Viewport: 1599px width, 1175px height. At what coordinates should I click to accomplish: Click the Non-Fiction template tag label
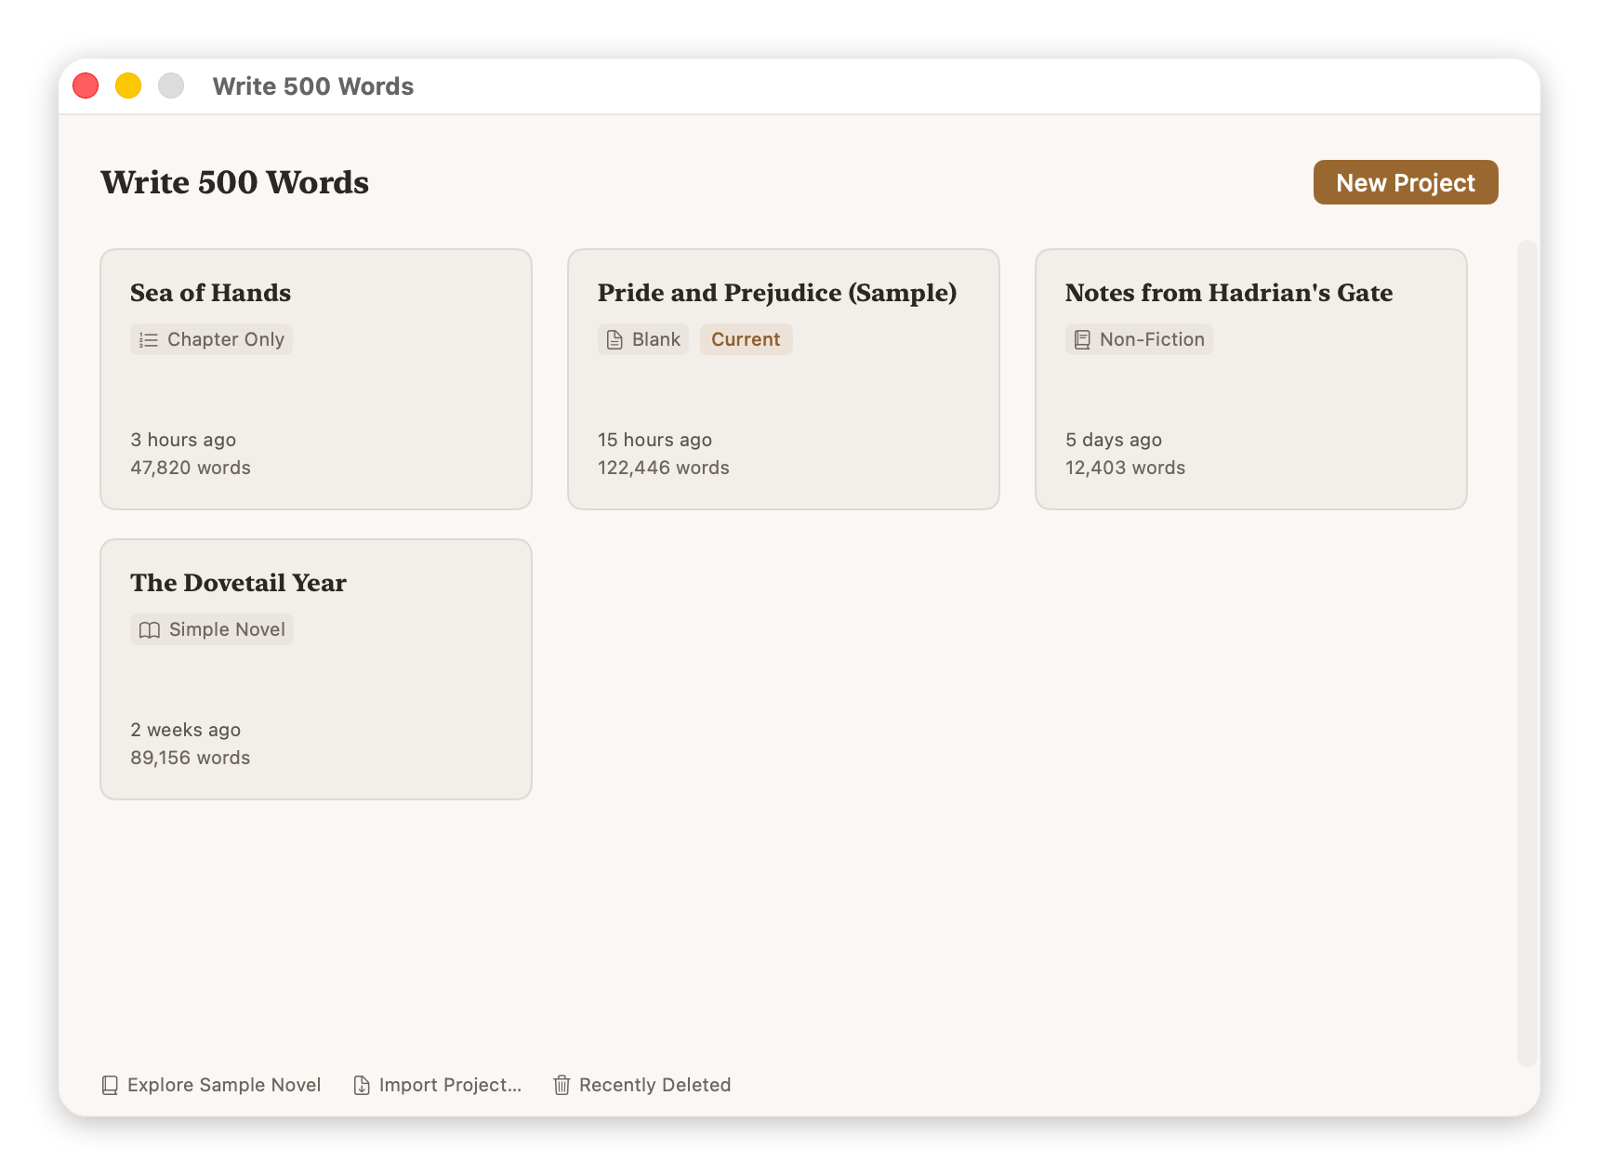tap(1152, 339)
